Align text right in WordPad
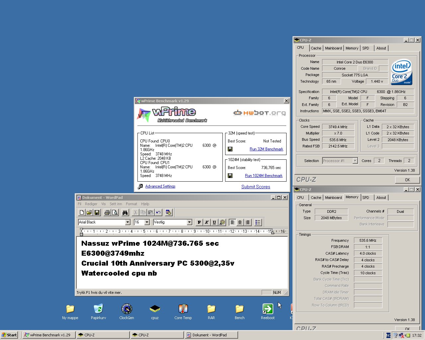425x340 pixels. coord(247,222)
